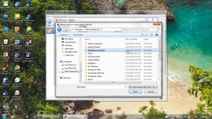The width and height of the screenshot is (212, 119).
Task: Select the Filmora Effect folder
Action: pyautogui.click(x=121, y=60)
